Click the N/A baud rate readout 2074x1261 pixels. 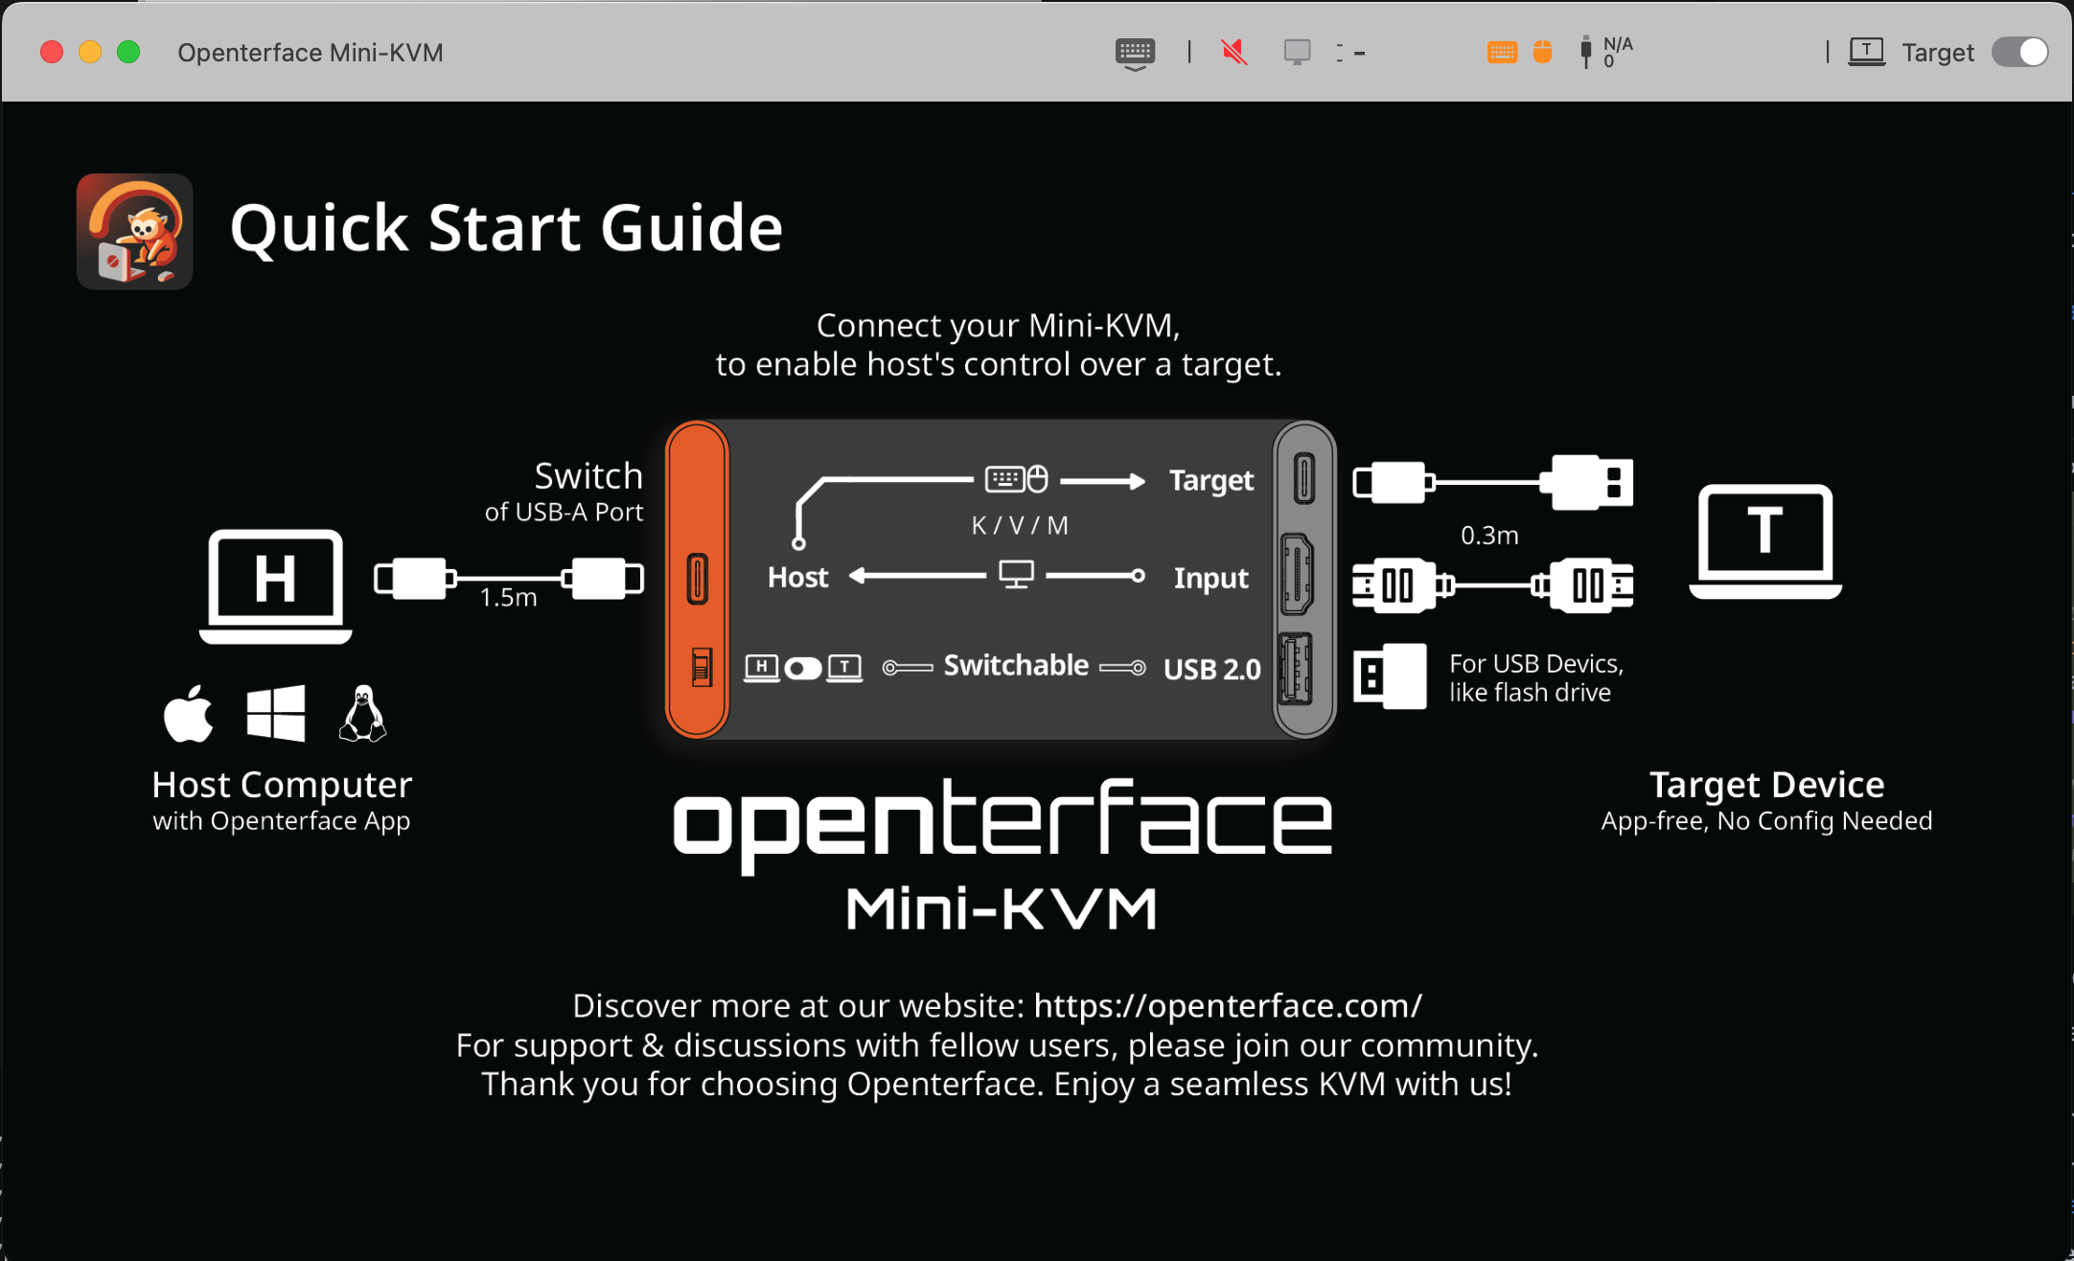(1618, 52)
